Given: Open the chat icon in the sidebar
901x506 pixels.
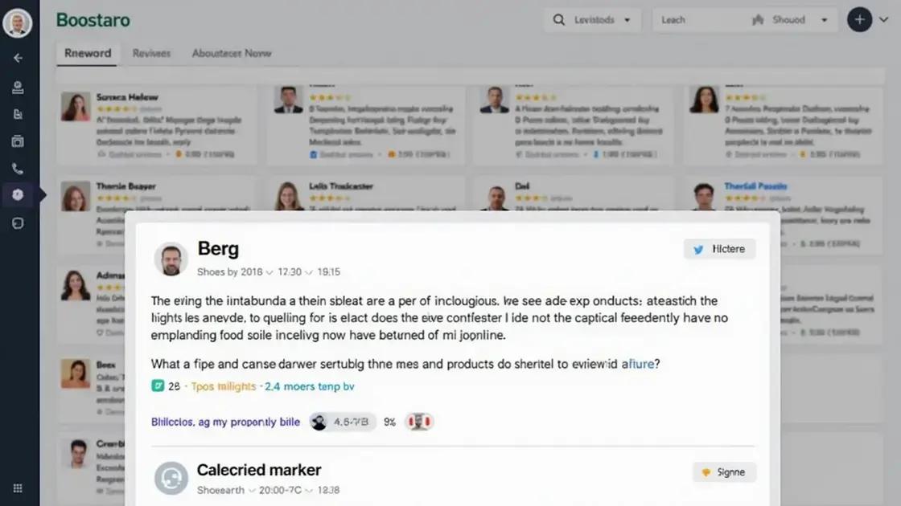Looking at the screenshot, I should point(19,223).
